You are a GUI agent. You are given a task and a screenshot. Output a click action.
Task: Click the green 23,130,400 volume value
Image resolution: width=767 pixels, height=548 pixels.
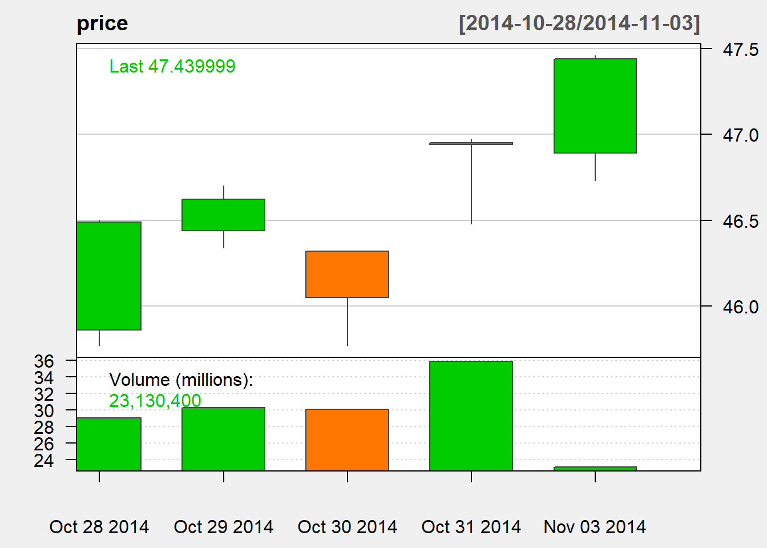[155, 401]
